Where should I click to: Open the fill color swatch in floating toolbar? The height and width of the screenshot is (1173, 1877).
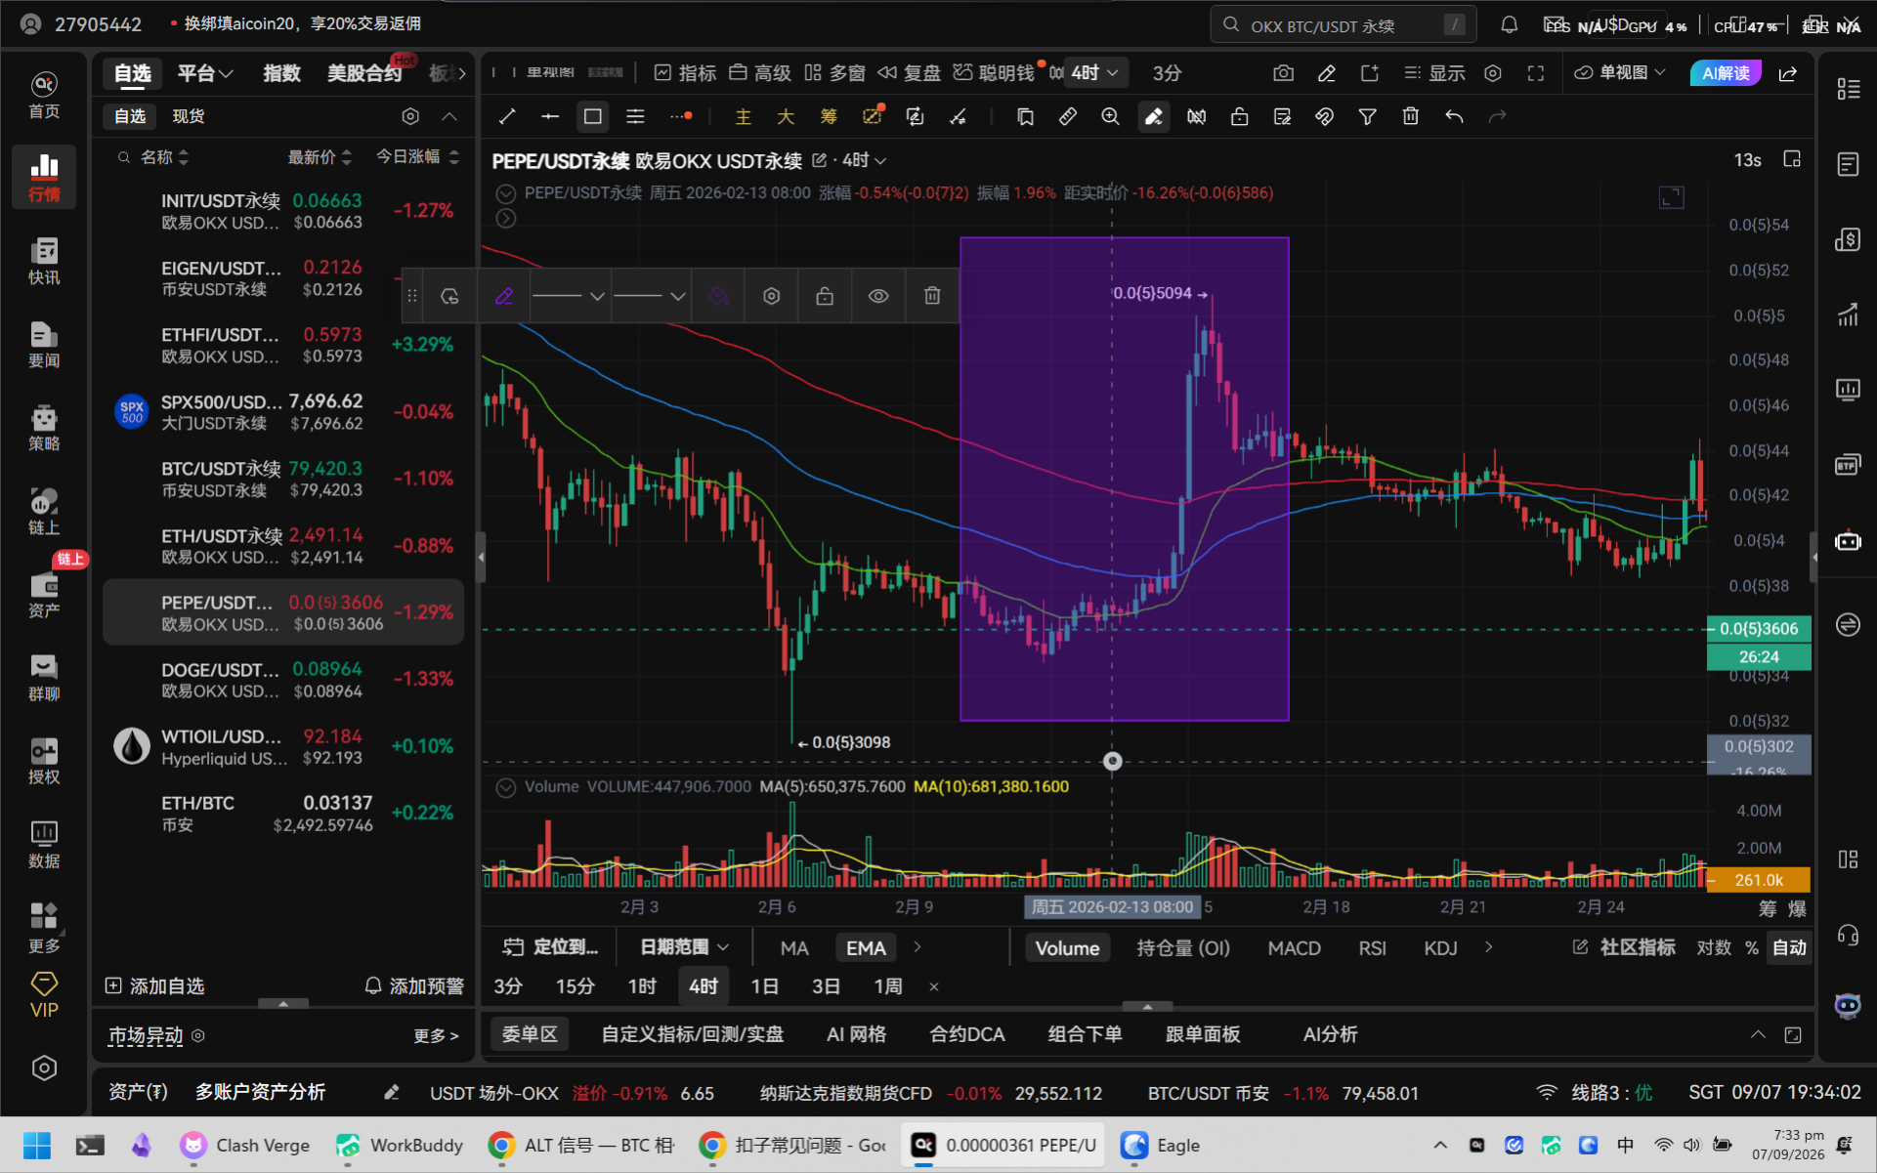(718, 296)
